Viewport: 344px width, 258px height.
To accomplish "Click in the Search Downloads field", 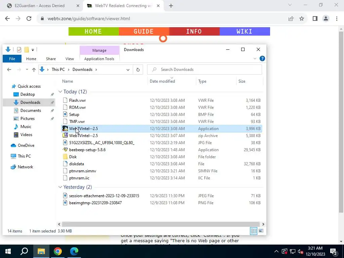I will (205, 70).
